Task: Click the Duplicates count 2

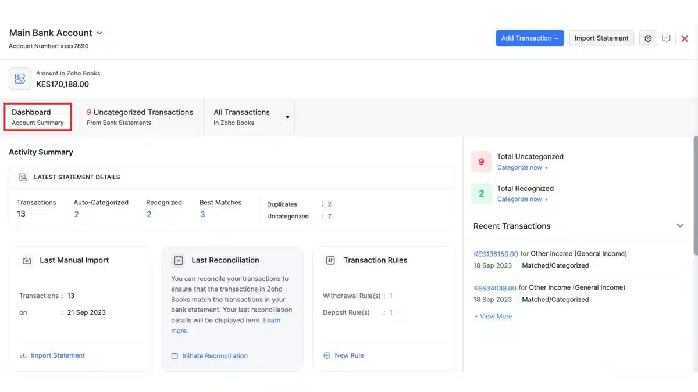Action: pos(329,204)
